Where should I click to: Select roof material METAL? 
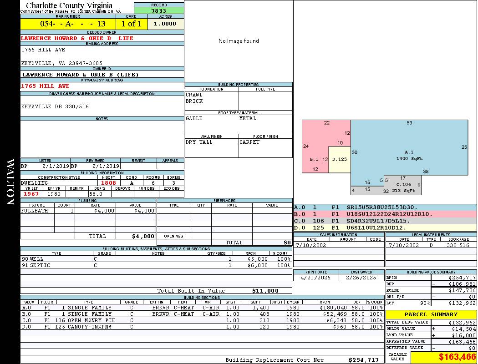[248, 118]
